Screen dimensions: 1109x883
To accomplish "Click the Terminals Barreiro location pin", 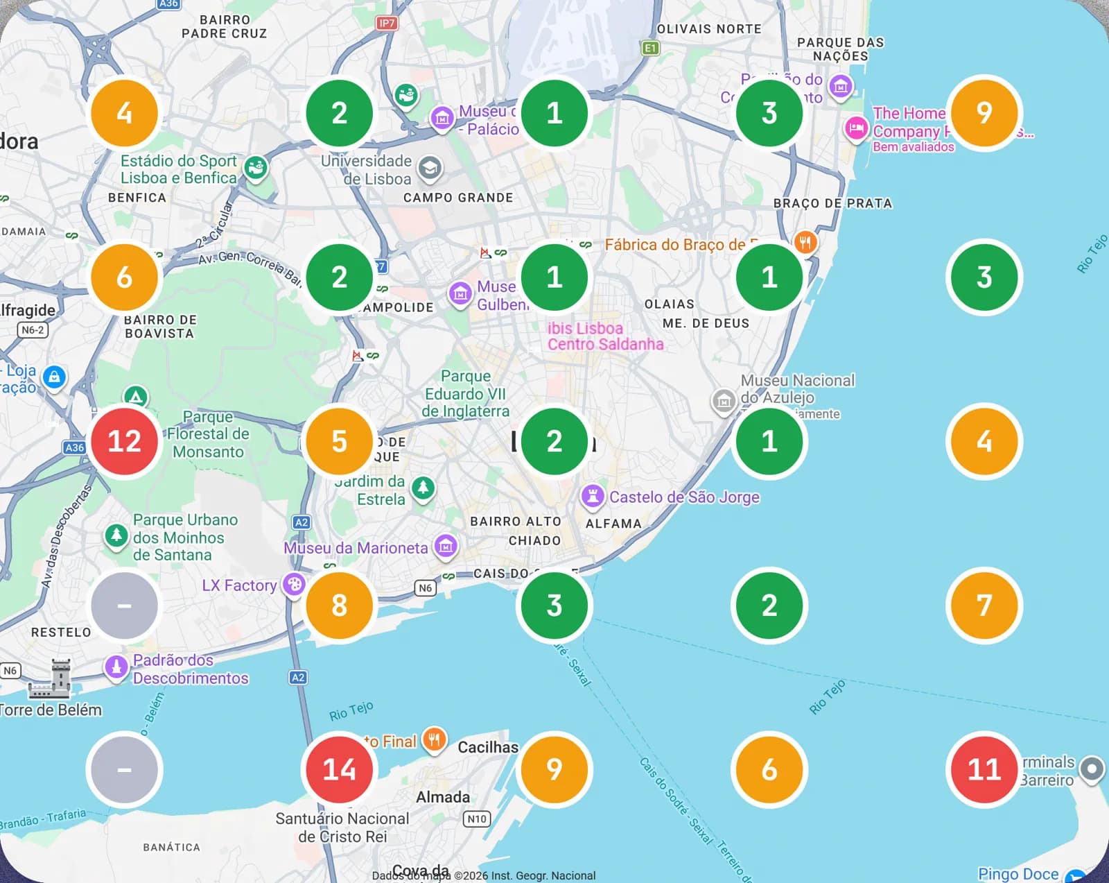I will pos(1092,769).
